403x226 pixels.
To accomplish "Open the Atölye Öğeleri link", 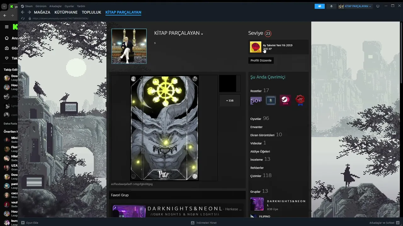I will [x=260, y=152].
